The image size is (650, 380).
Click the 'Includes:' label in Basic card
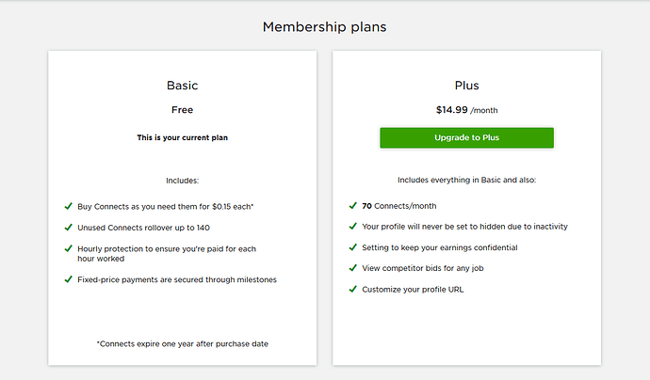coord(183,179)
